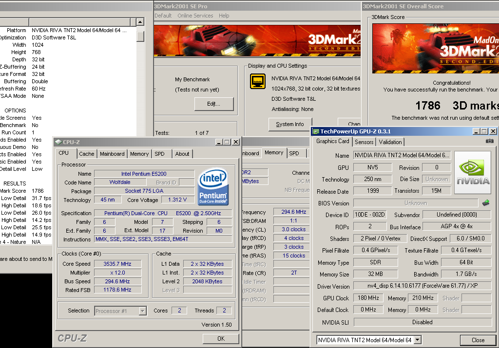This screenshot has width=499, height=348.
Task: Click the Close button in GPU-Z
Action: coord(478,340)
